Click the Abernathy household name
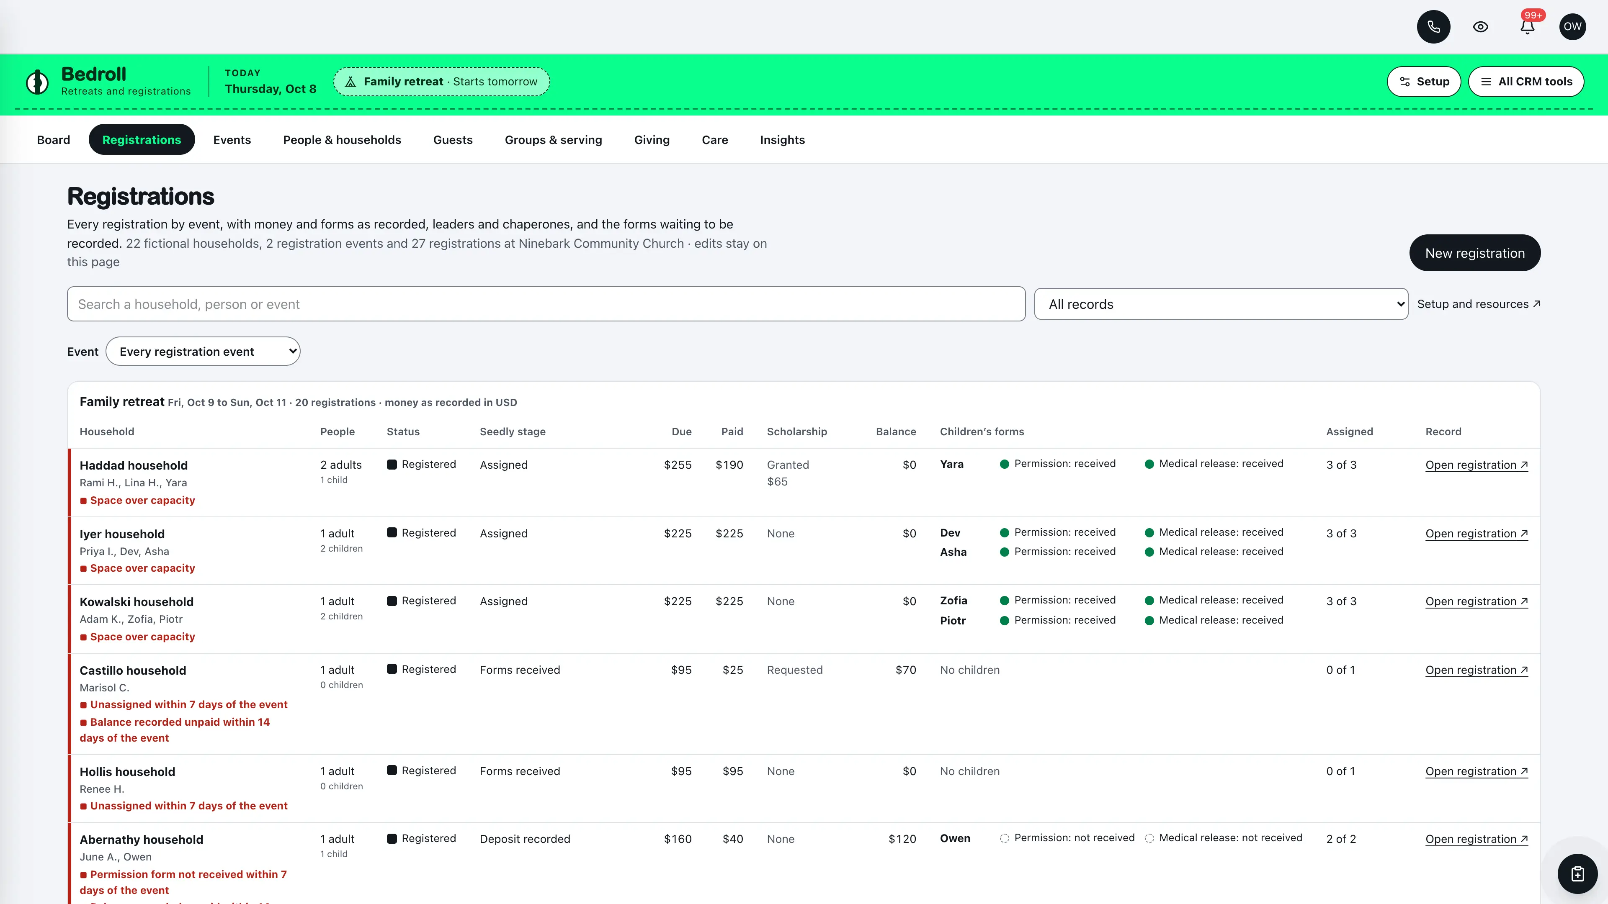 (x=142, y=840)
